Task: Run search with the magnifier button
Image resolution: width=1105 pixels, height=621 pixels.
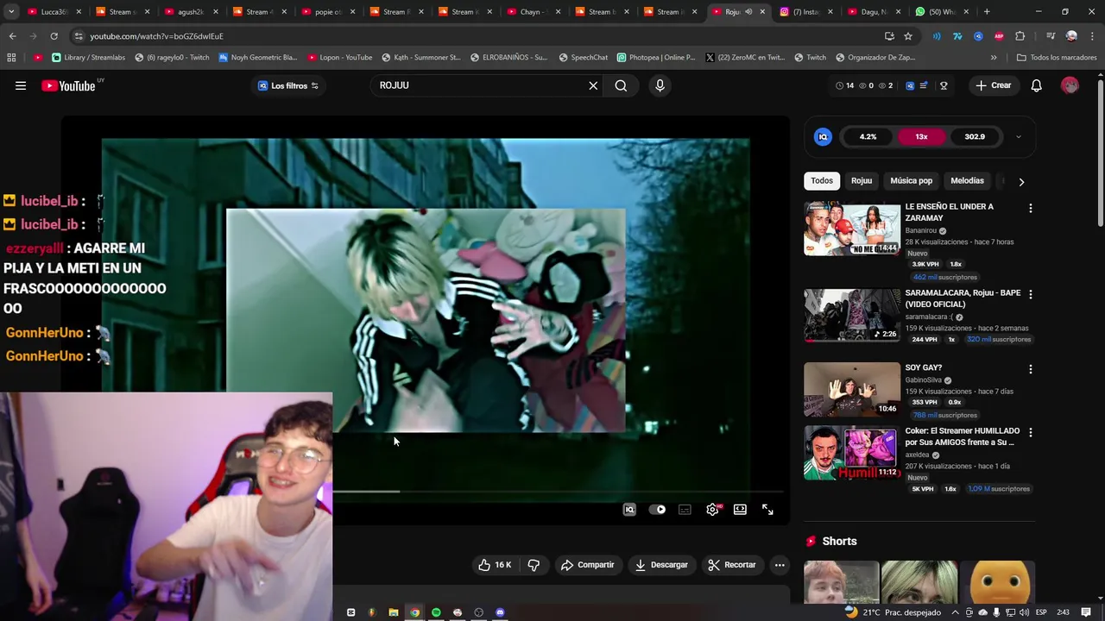Action: [x=621, y=85]
